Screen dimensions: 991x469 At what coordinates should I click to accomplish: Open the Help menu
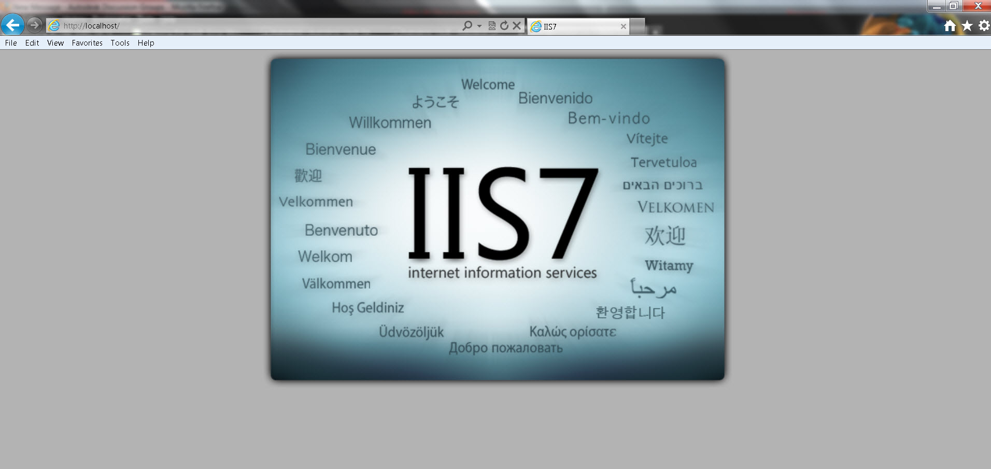146,43
